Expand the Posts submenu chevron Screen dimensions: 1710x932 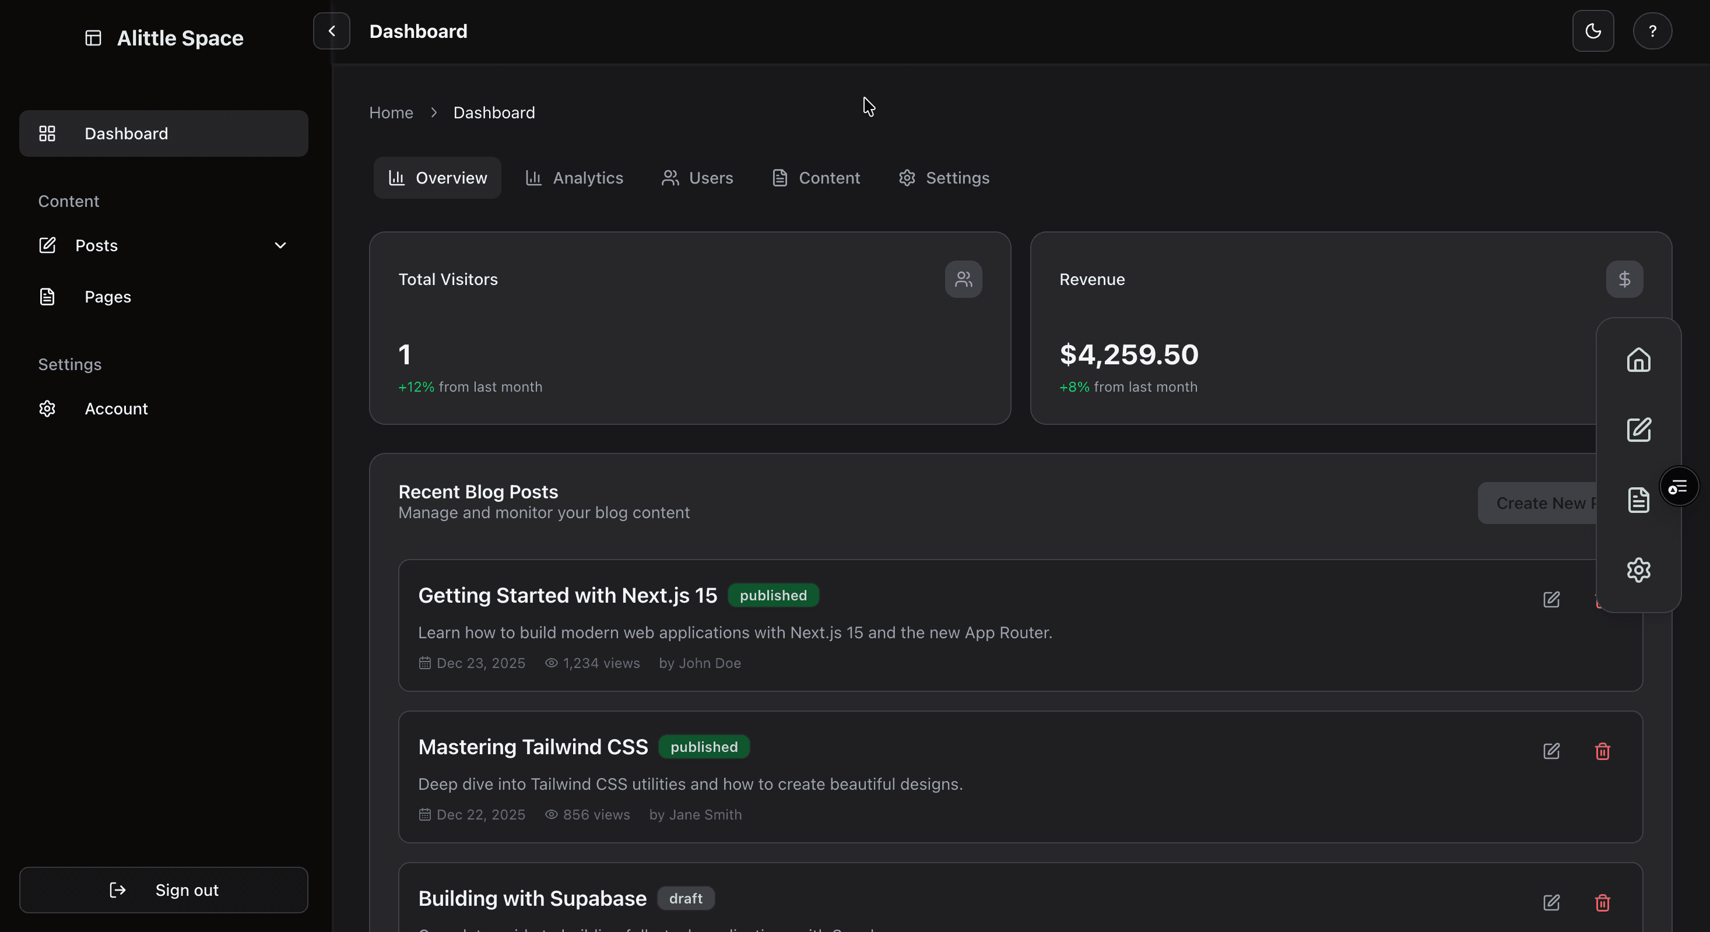pos(280,245)
